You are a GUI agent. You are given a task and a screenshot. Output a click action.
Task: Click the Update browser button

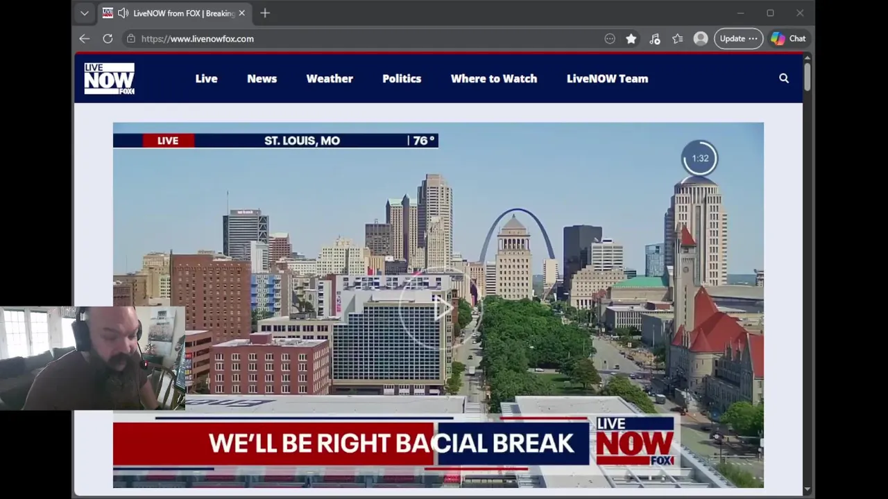738,39
